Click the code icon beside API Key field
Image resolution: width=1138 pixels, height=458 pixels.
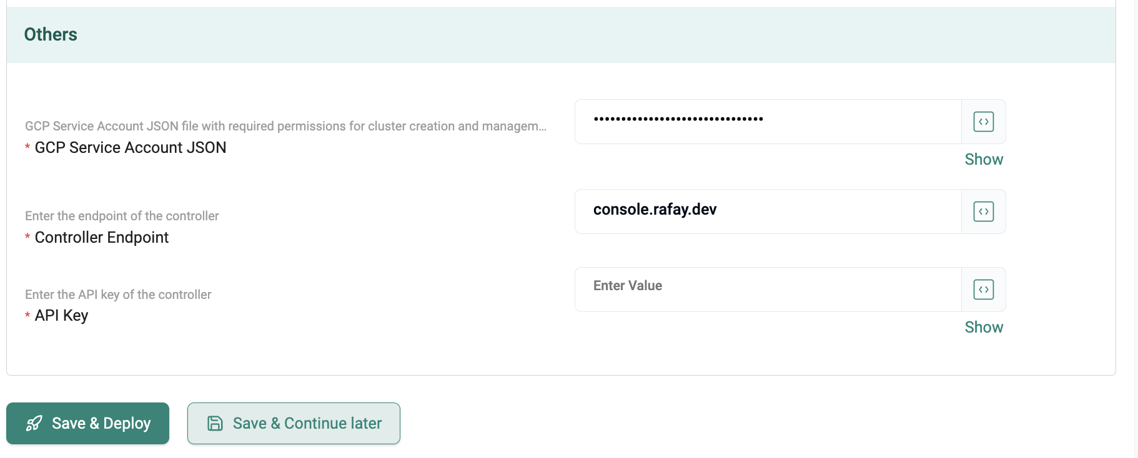click(x=983, y=290)
